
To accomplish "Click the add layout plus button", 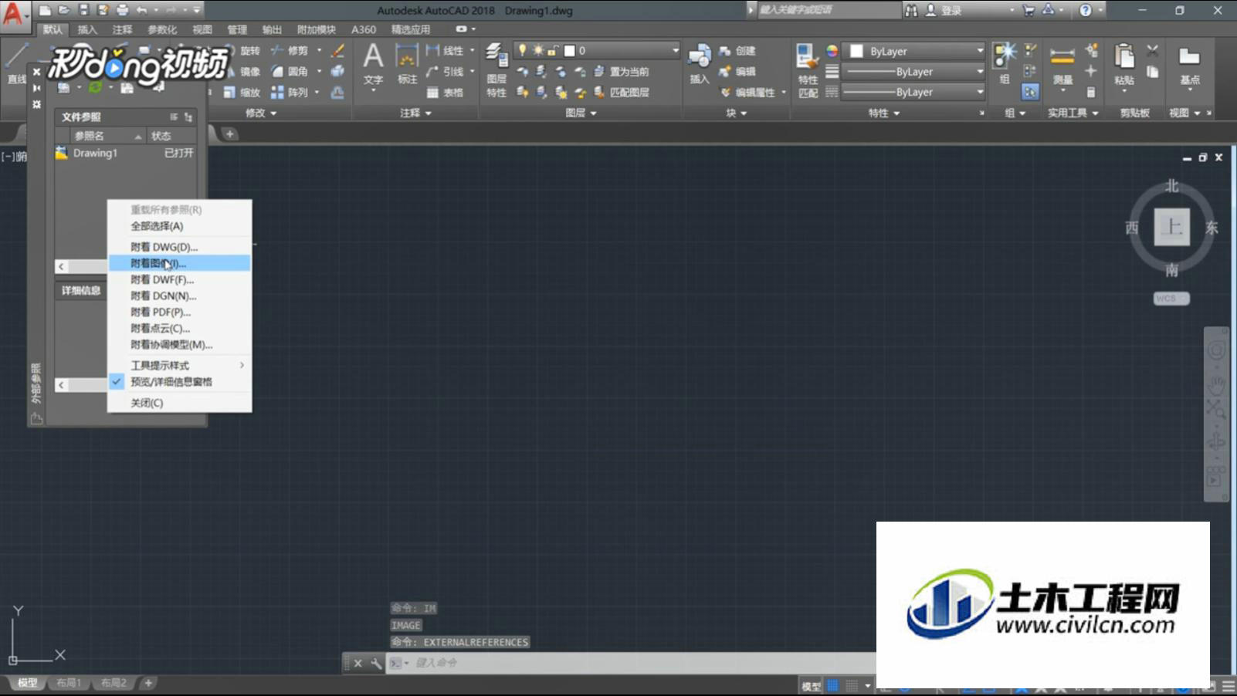I will [x=148, y=683].
